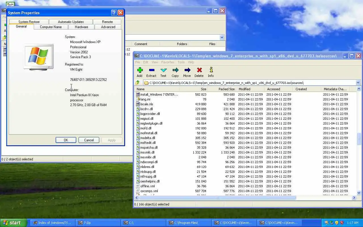Select the msdelta.dll row
Screen dimensions: 363x227
[x=245, y=138]
